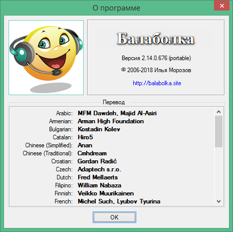Screen dimensions: 233x232
Task: Click the Gordan Radić translator name
Action: click(97, 161)
